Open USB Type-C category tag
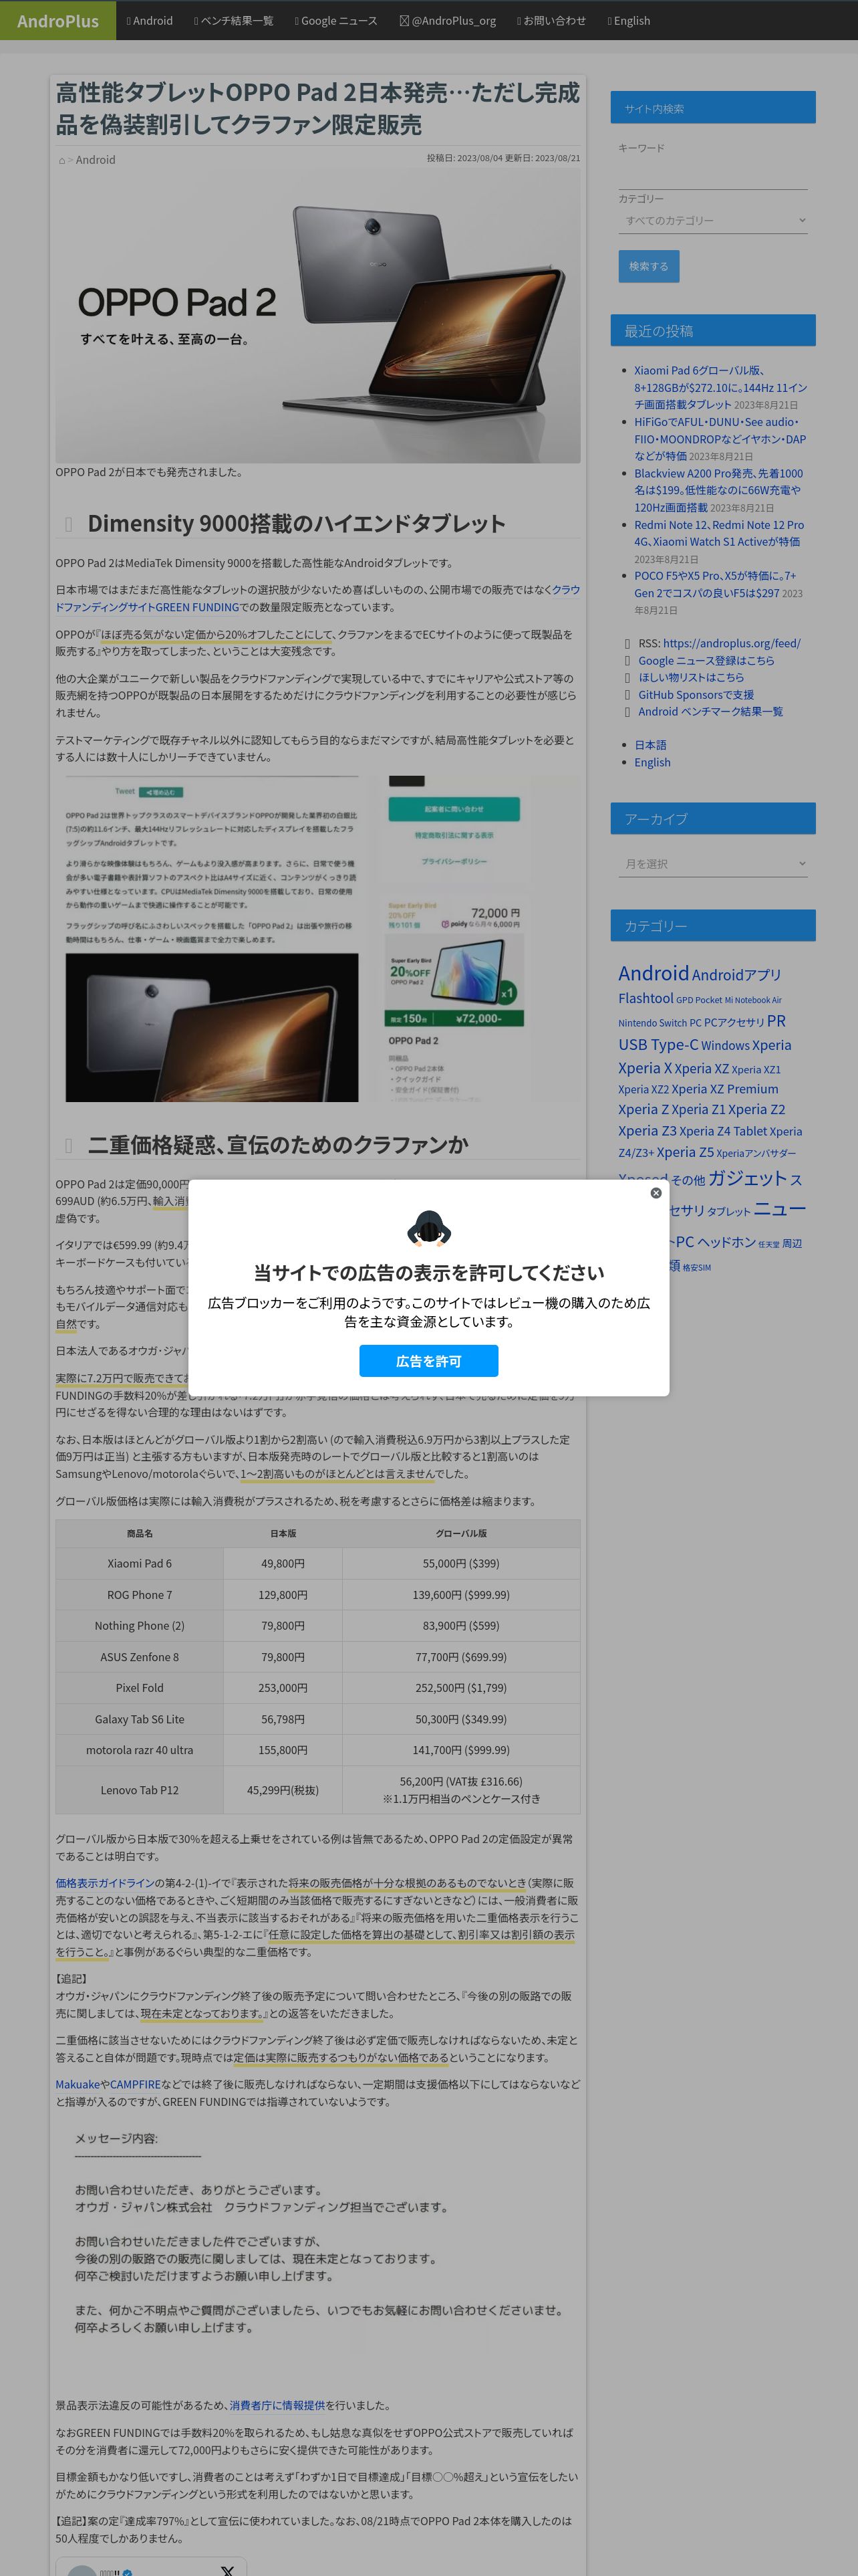Screen dimensions: 858x2576 658,1045
